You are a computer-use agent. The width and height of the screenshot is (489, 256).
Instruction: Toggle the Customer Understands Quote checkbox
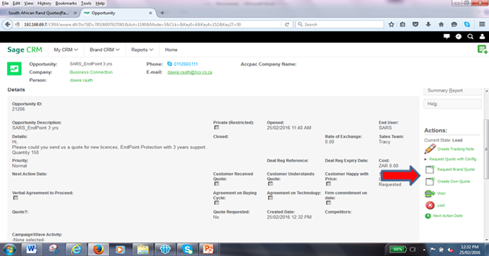tap(270, 184)
